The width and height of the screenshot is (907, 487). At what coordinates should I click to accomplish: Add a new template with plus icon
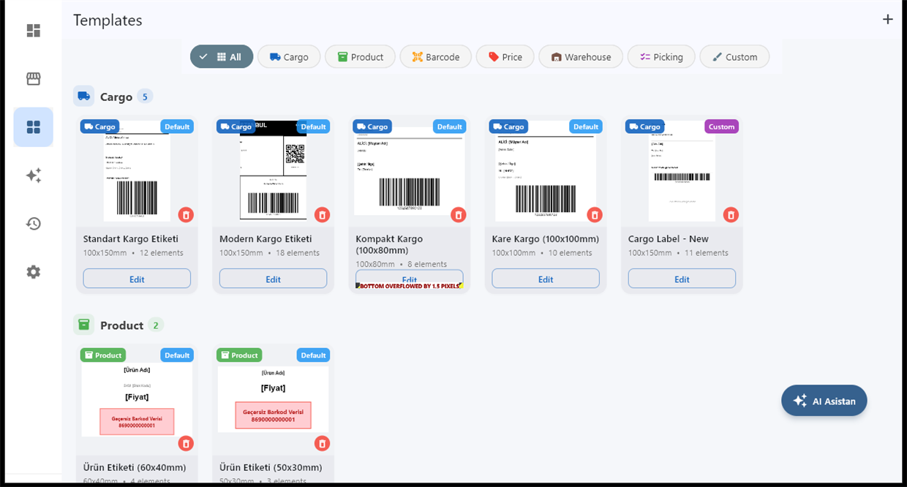887,20
